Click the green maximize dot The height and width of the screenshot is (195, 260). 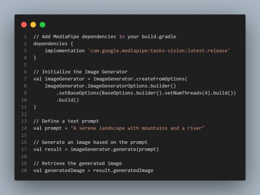pyautogui.click(x=42, y=25)
